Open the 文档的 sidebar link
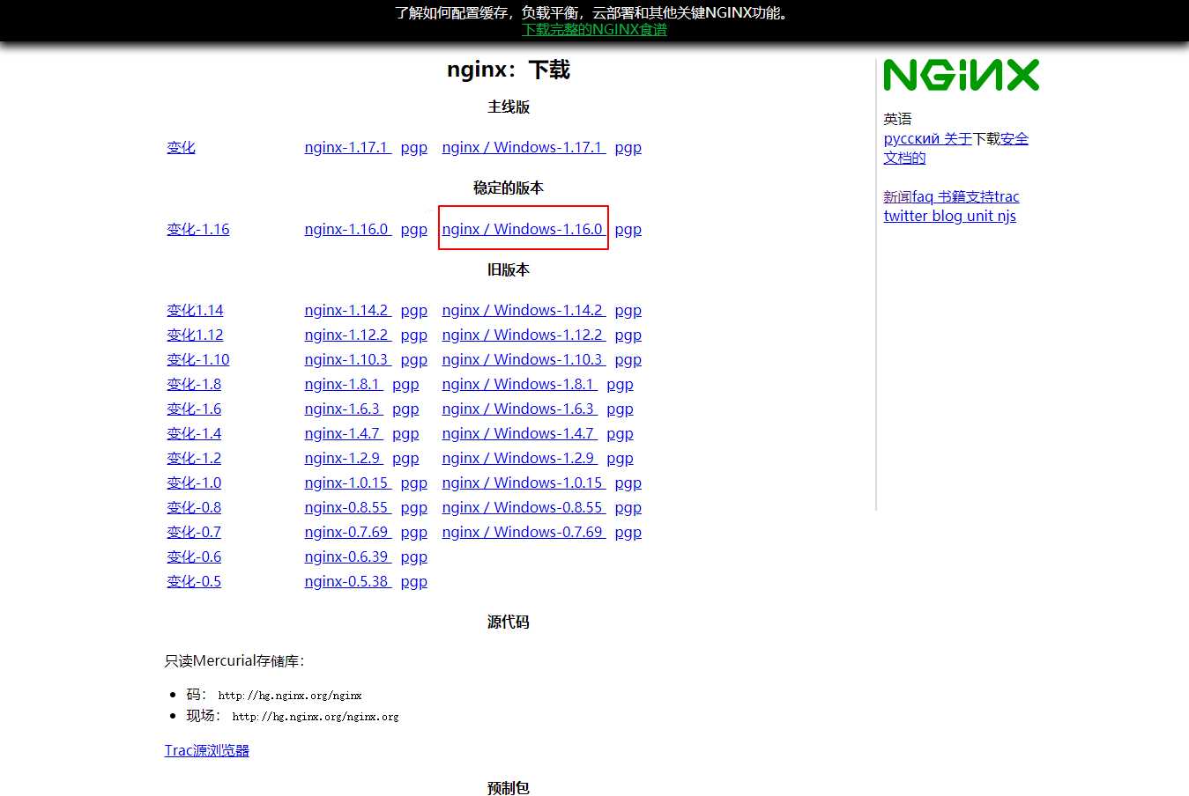Image resolution: width=1189 pixels, height=796 pixels. [905, 158]
